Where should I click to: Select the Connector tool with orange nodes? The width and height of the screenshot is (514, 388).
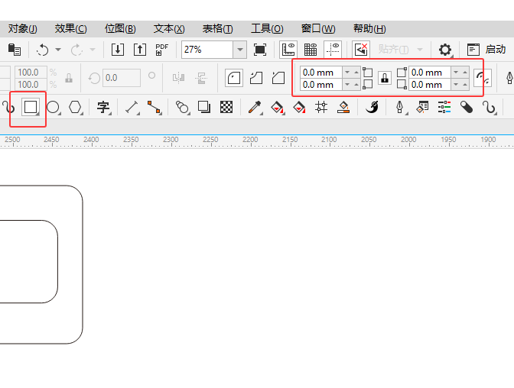coord(154,107)
